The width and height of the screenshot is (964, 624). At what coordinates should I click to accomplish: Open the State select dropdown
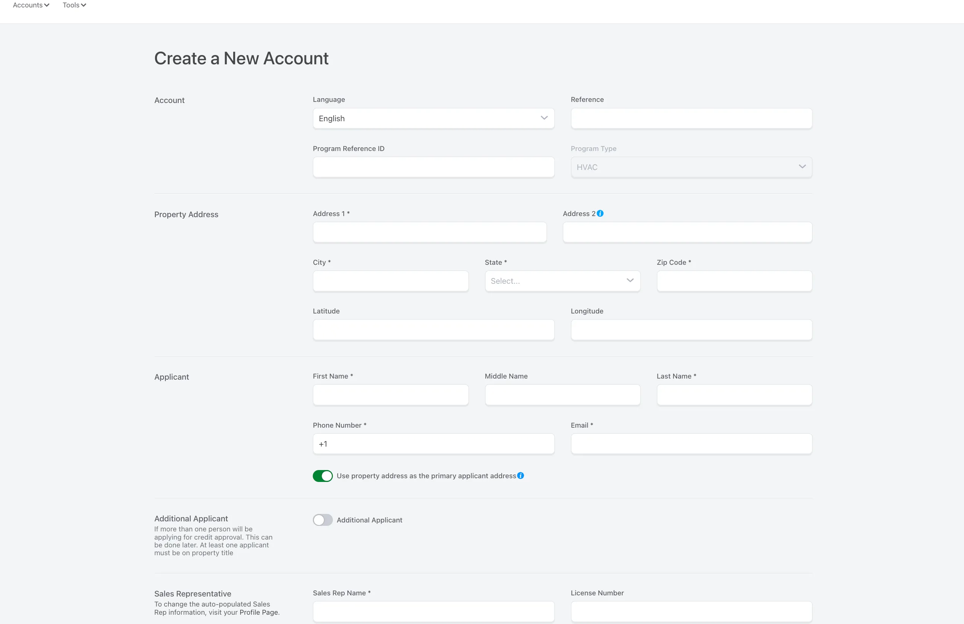563,281
